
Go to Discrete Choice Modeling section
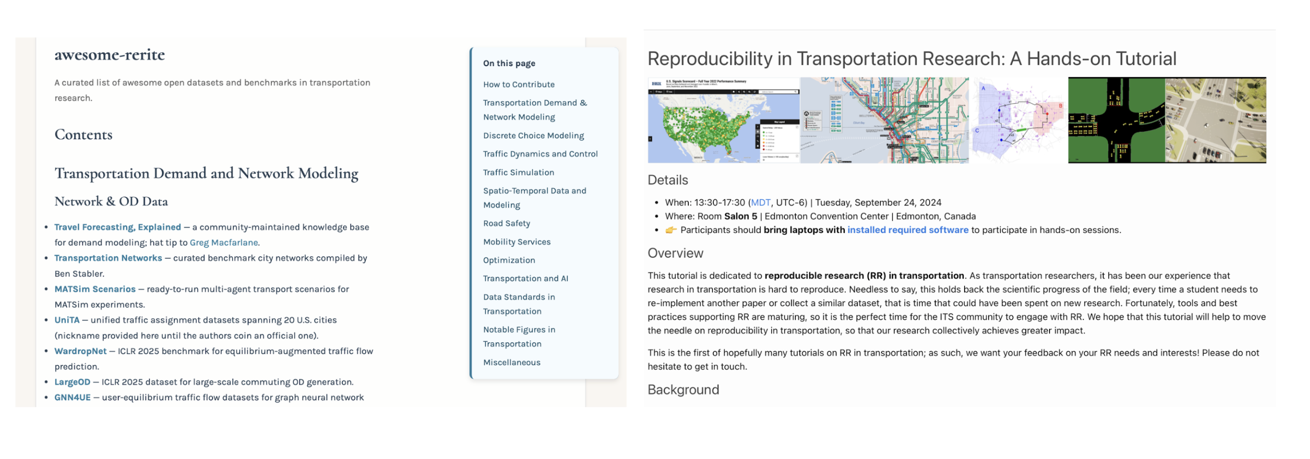pos(533,135)
